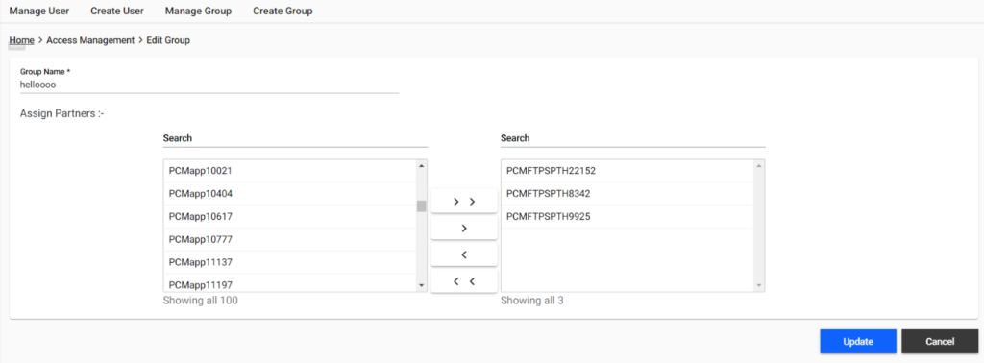Select PCMFTPSPTH8342 in the assigned list
The height and width of the screenshot is (363, 984).
627,194
